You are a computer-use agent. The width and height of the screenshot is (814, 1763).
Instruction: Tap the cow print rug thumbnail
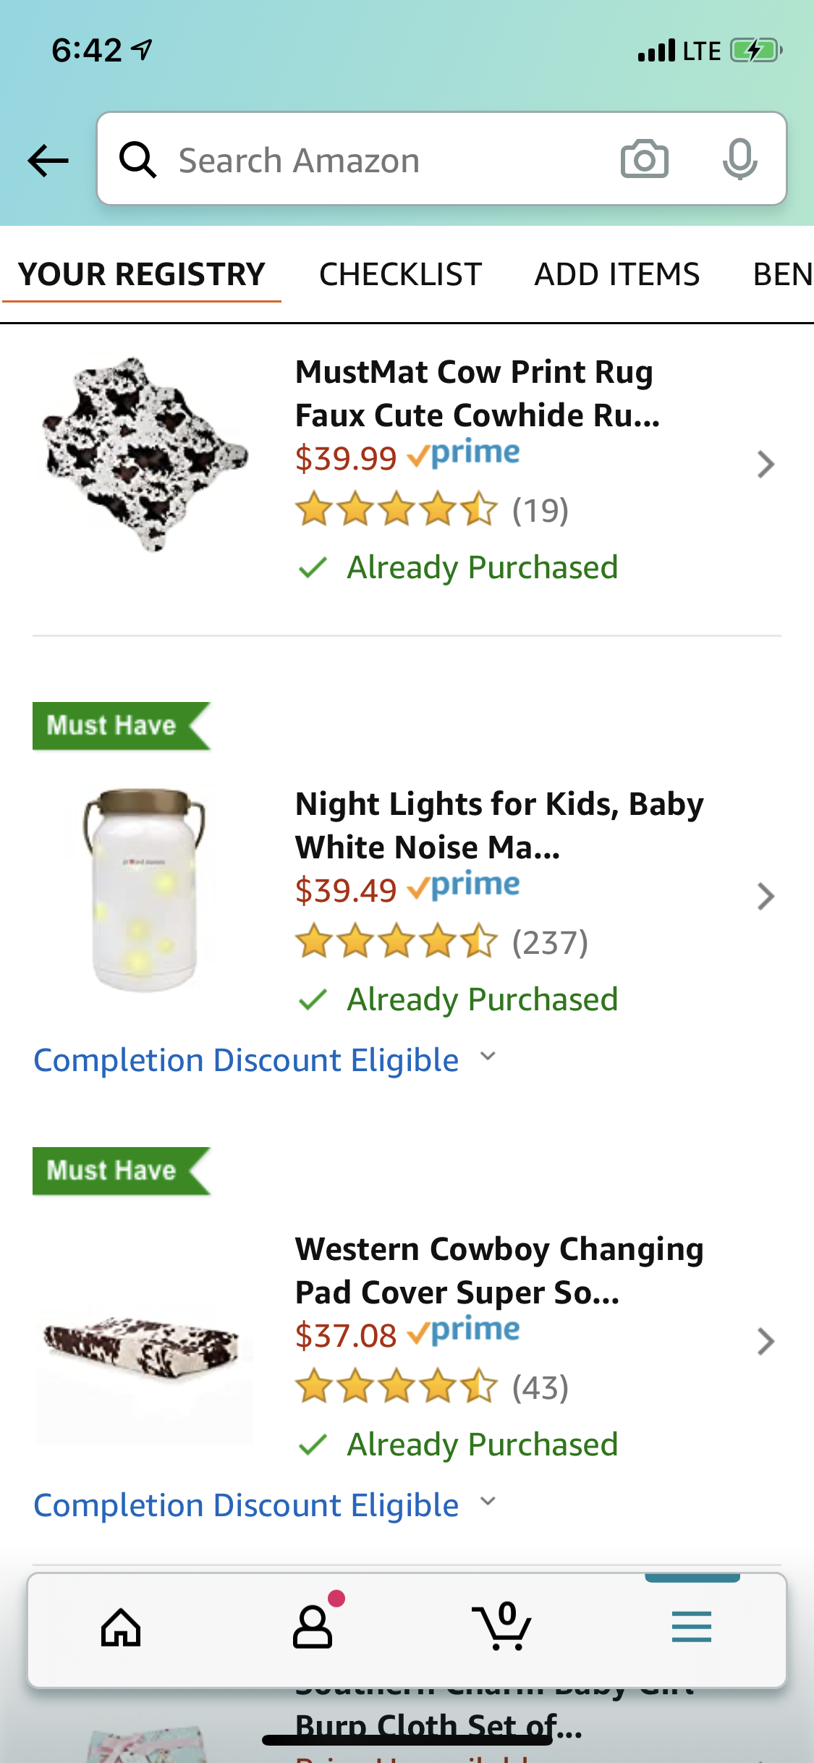pos(145,455)
